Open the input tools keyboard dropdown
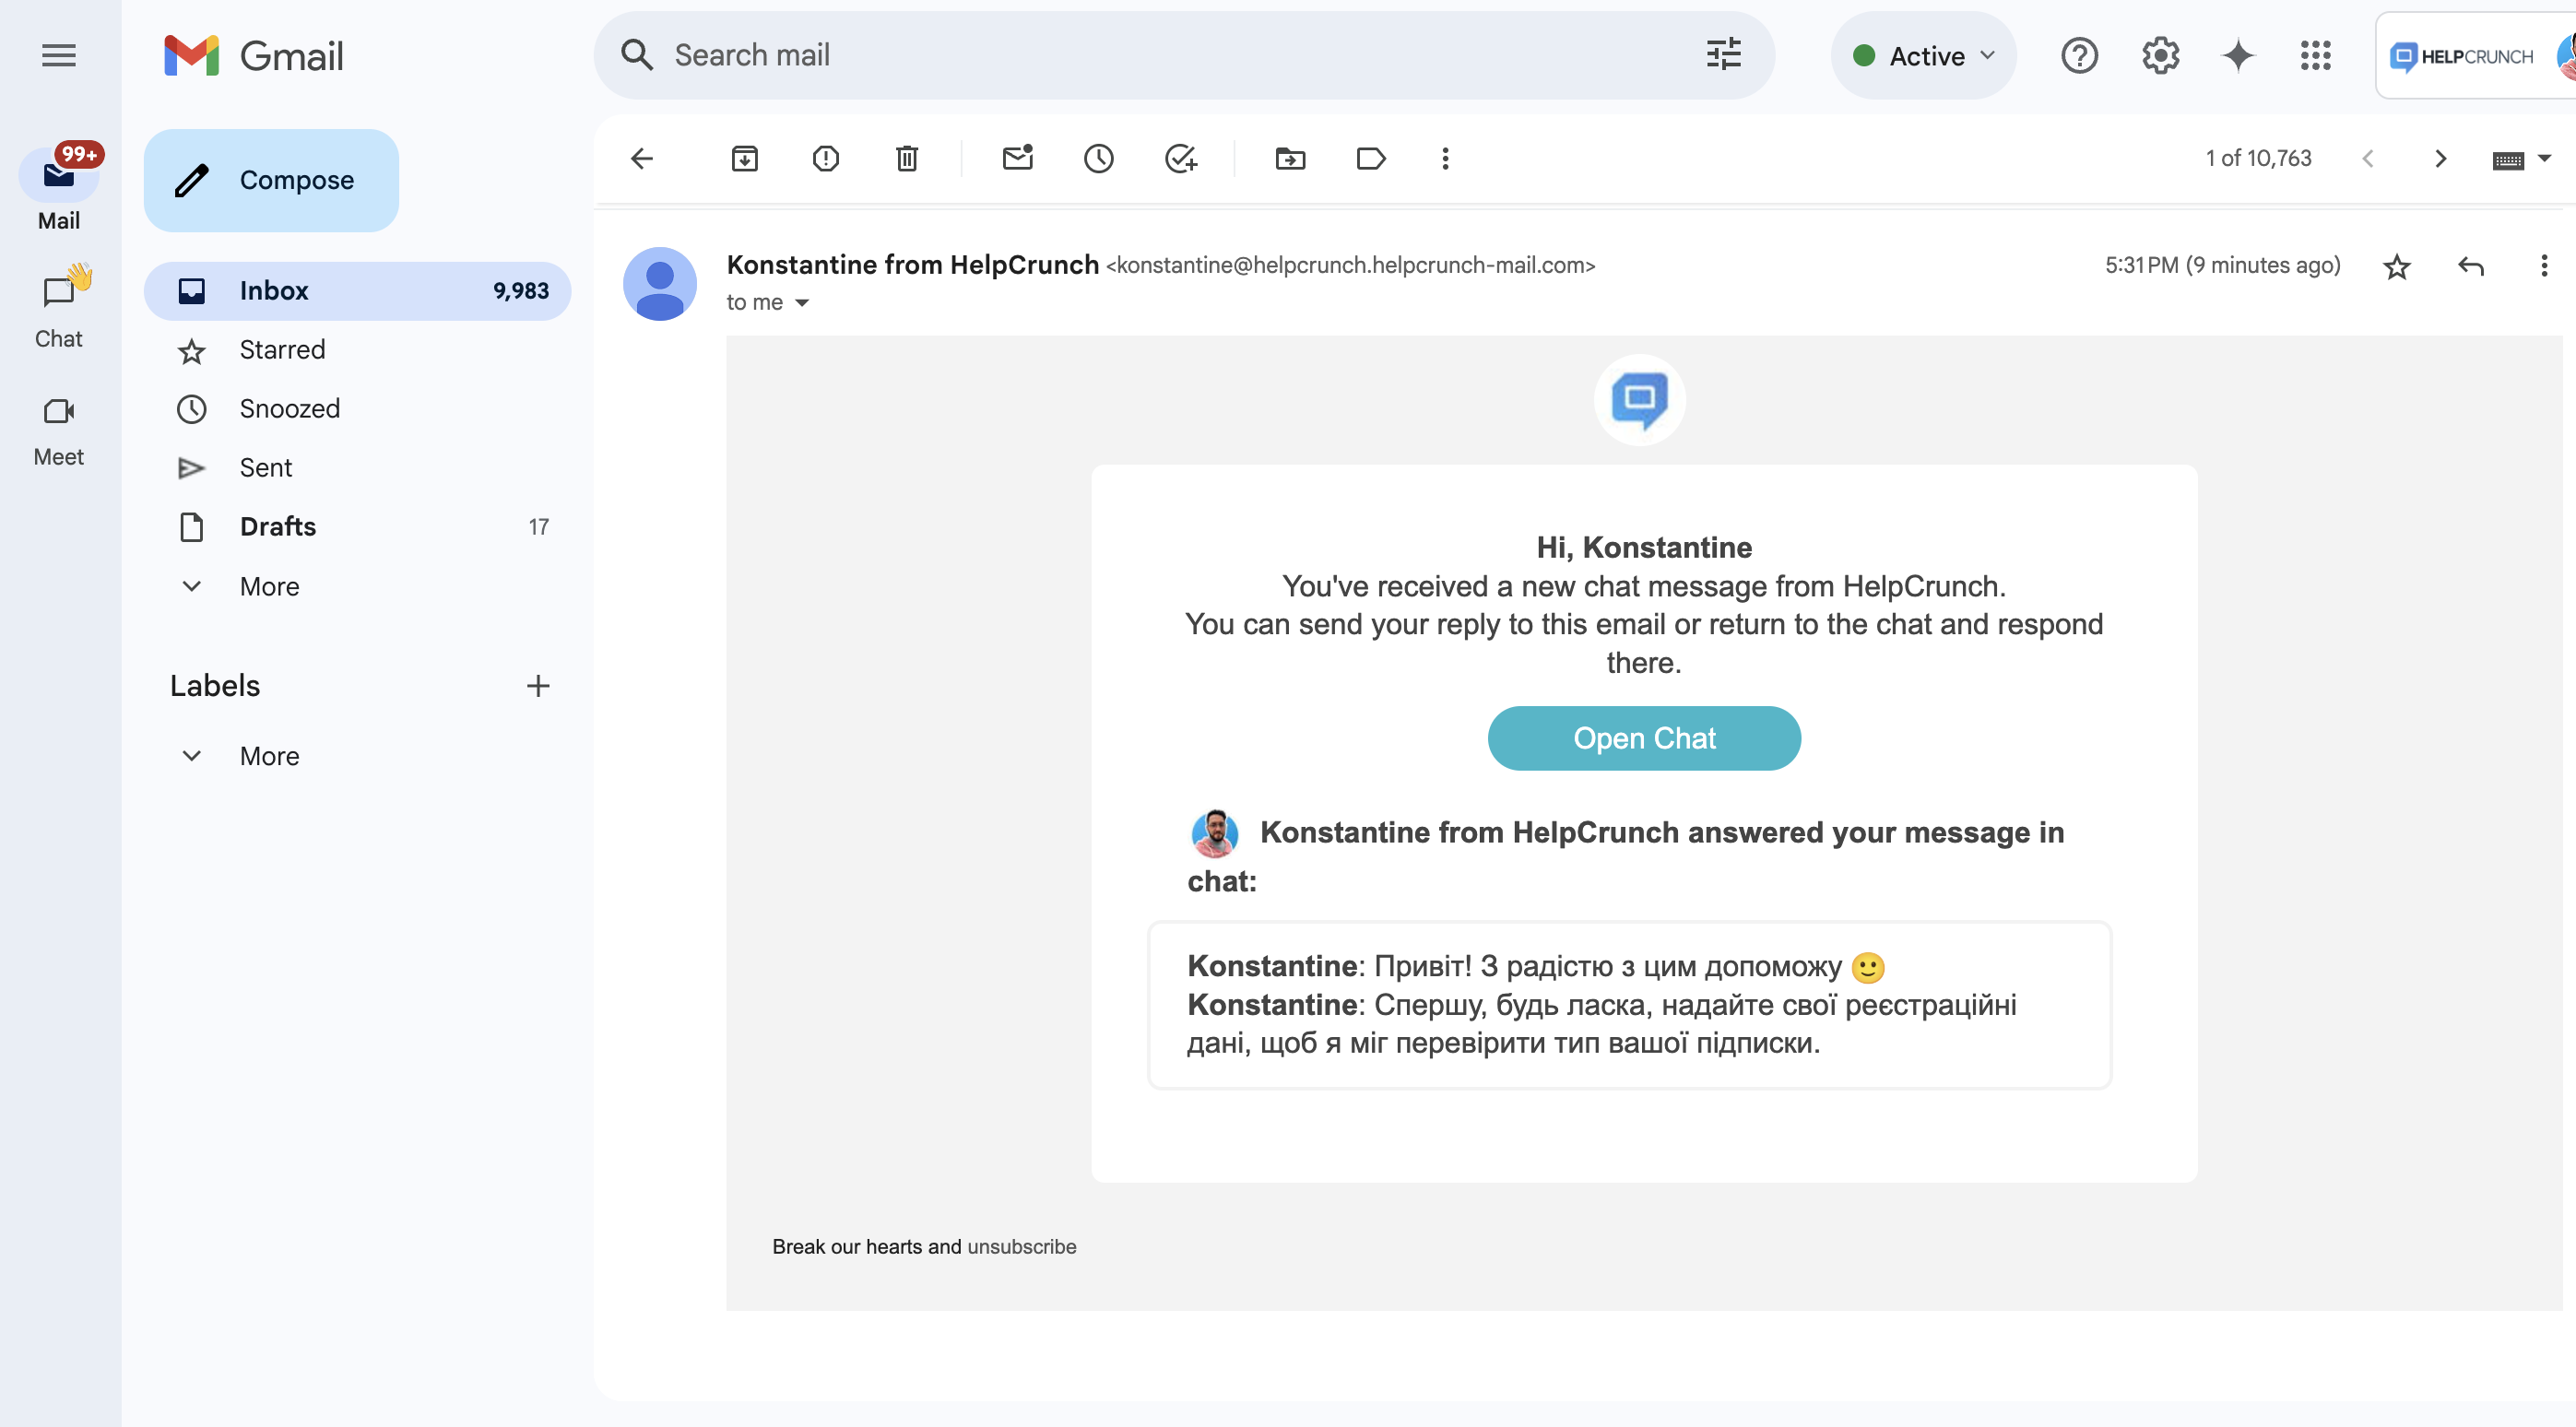Viewport: 2576px width, 1427px height. click(2521, 159)
